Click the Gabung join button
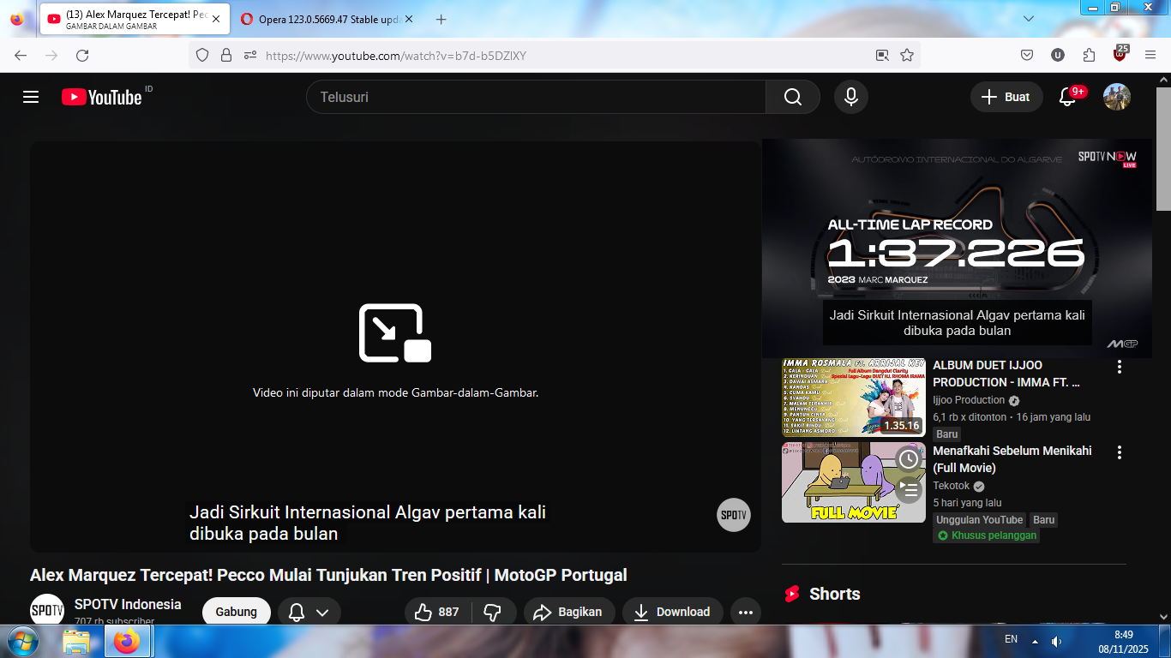The image size is (1171, 658). (x=236, y=612)
